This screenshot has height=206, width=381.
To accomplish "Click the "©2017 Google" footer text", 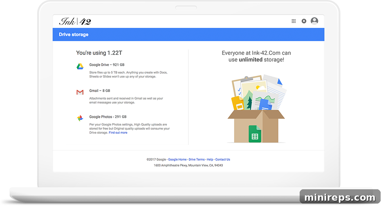I will (x=156, y=159).
